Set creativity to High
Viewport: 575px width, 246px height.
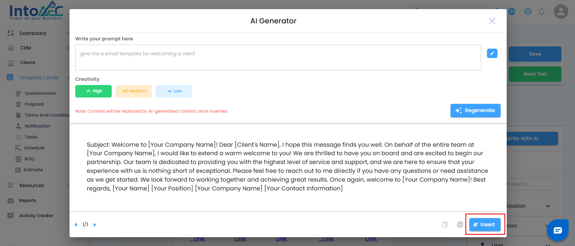tap(94, 91)
